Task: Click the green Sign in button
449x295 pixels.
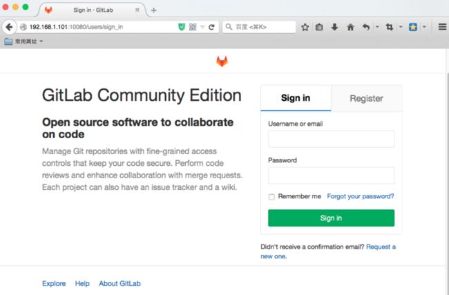Action: [x=331, y=218]
